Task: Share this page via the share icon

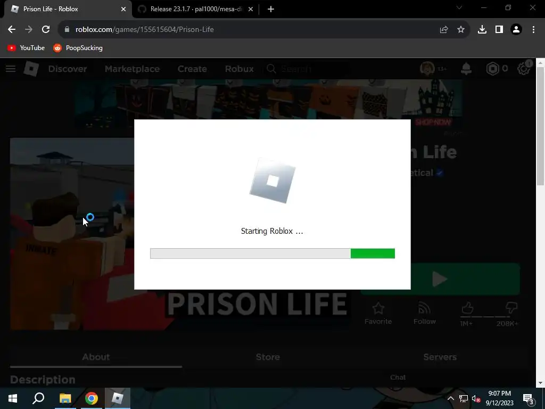Action: click(x=444, y=30)
